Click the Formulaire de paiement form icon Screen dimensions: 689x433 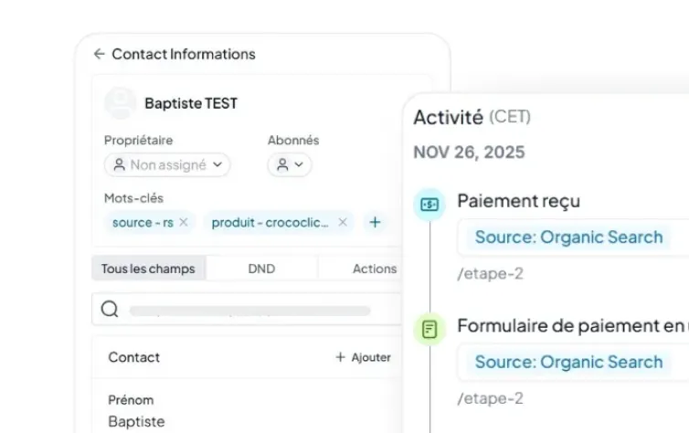(x=429, y=329)
